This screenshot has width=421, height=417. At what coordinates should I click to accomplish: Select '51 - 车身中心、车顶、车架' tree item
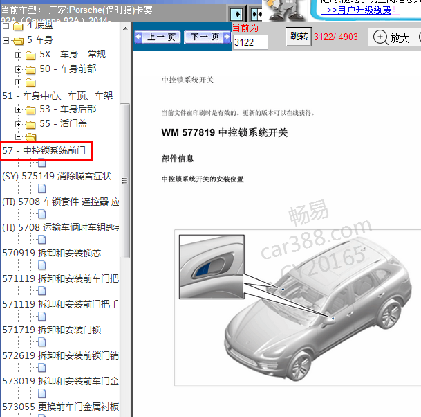(x=57, y=96)
